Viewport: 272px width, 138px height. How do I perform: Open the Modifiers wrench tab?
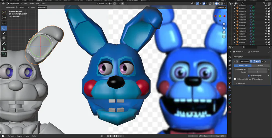pyautogui.click(x=230, y=87)
